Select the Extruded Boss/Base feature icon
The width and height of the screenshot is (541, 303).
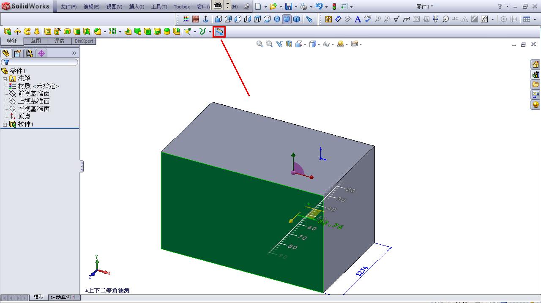[x=7, y=31]
